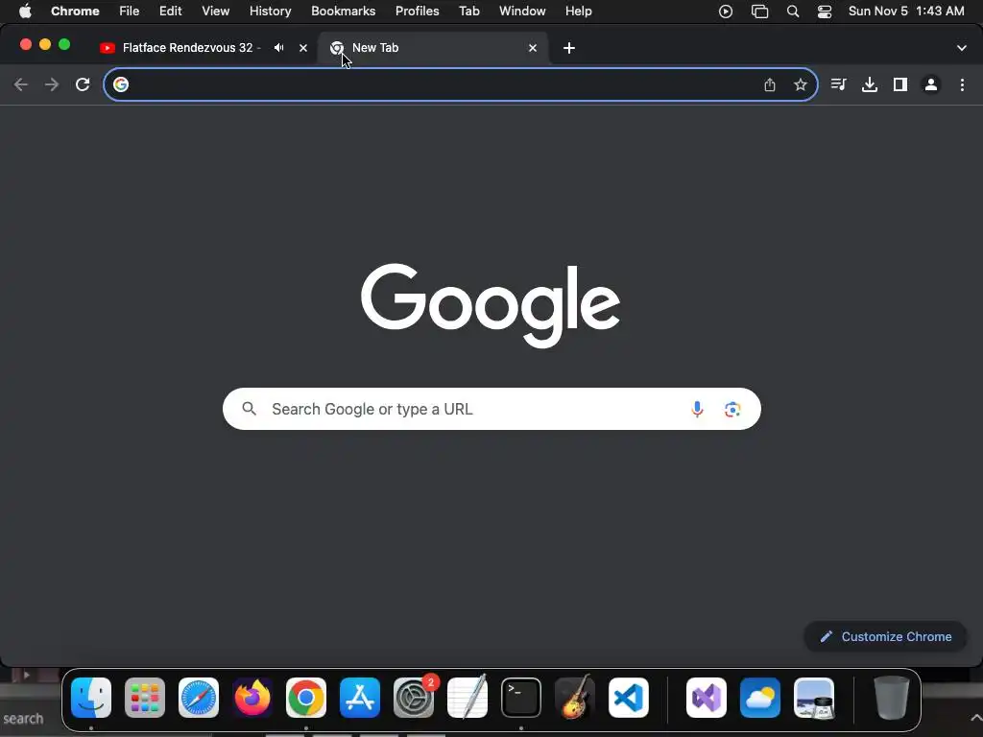Image resolution: width=983 pixels, height=737 pixels.
Task: Open the media controls icon
Action: tap(838, 84)
